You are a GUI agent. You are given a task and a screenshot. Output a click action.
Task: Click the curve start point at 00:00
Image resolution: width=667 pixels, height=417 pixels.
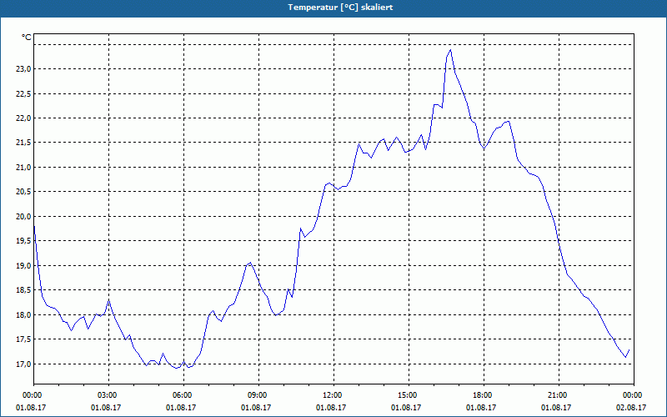pyautogui.click(x=34, y=225)
